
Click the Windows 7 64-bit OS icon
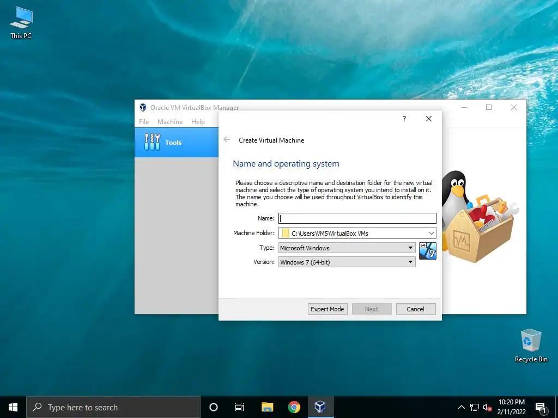tap(427, 251)
